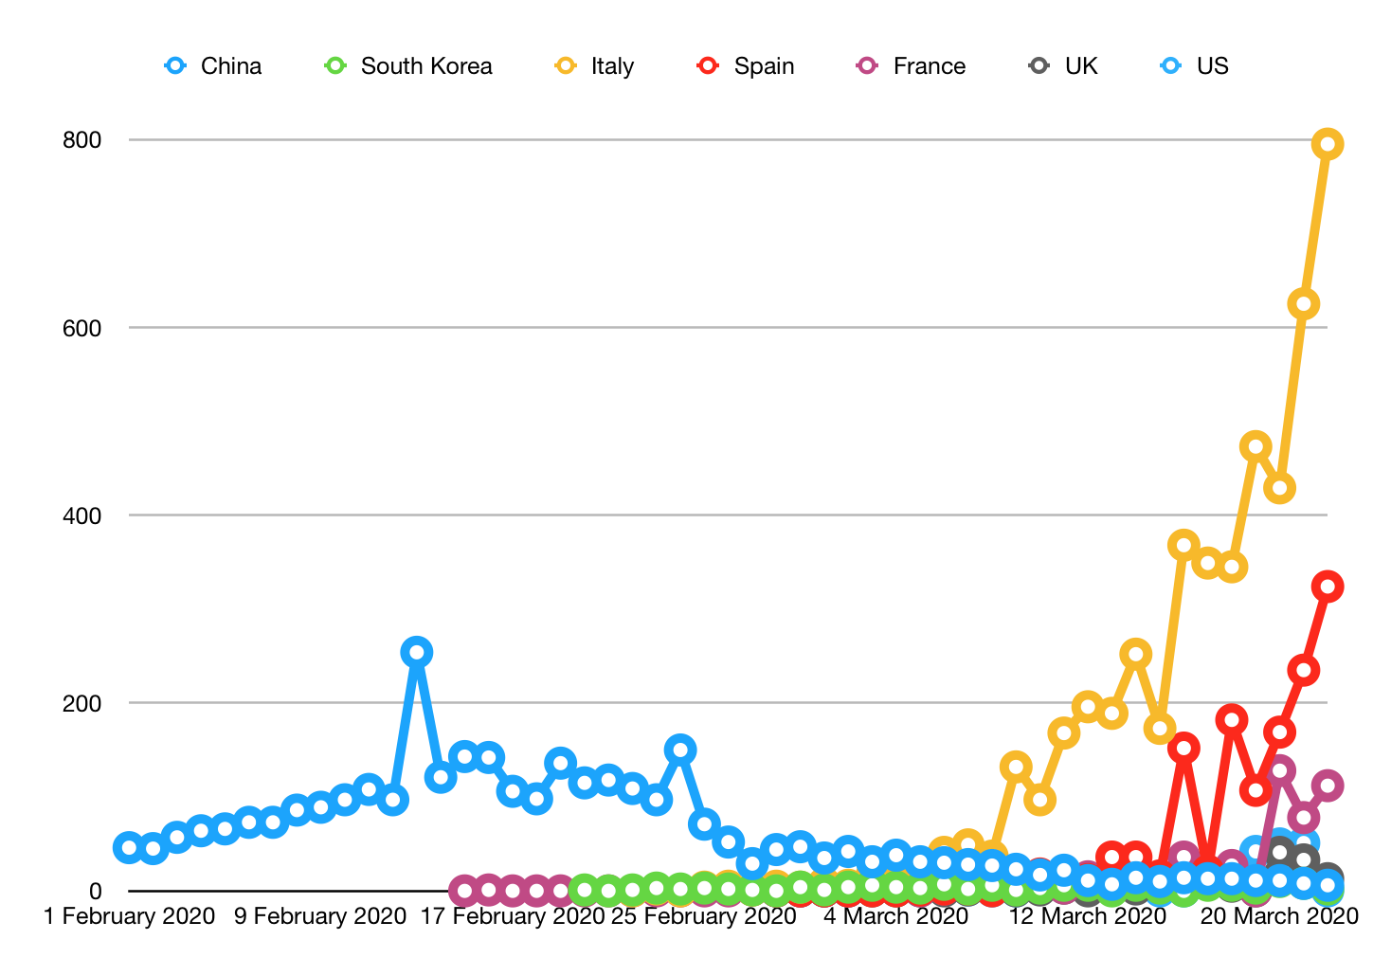Click the China legend marker icon
The width and height of the screenshot is (1391, 976).
tap(175, 66)
